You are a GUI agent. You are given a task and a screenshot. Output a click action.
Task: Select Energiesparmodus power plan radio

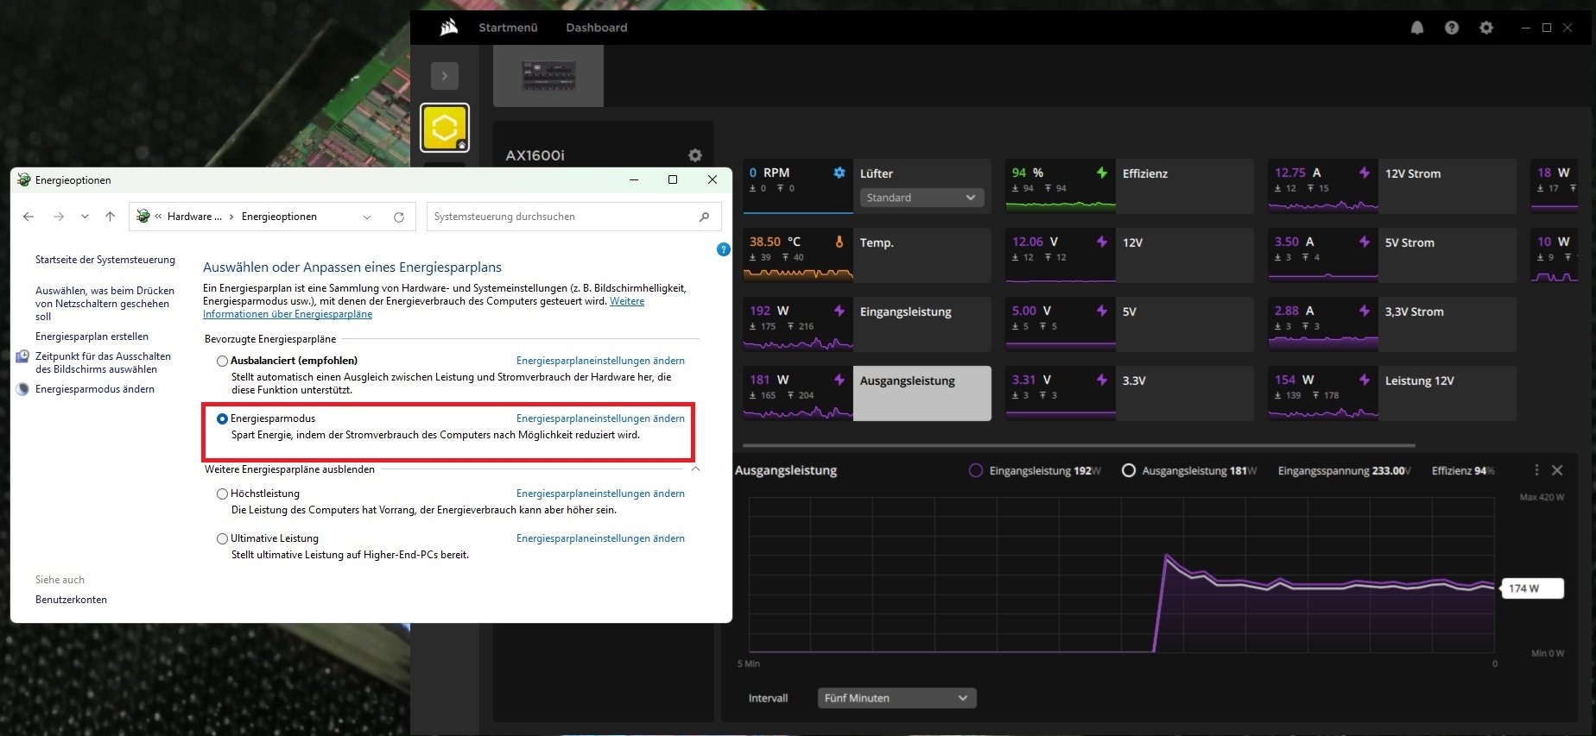(222, 418)
